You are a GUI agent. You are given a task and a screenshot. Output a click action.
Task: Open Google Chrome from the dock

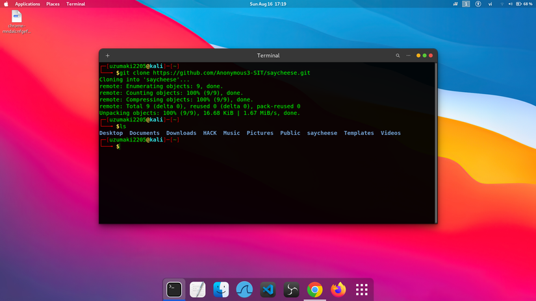[x=314, y=289]
